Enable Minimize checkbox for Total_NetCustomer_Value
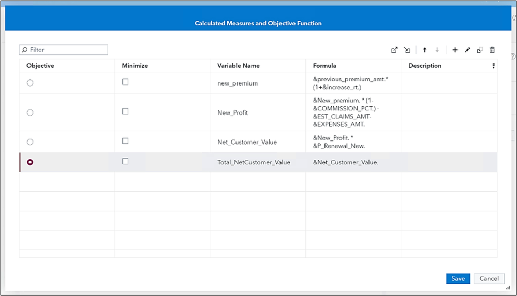This screenshot has width=517, height=296. [x=125, y=161]
